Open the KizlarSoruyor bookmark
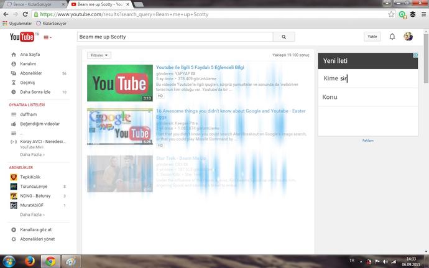Image resolution: width=429 pixels, height=268 pixels. (x=52, y=24)
